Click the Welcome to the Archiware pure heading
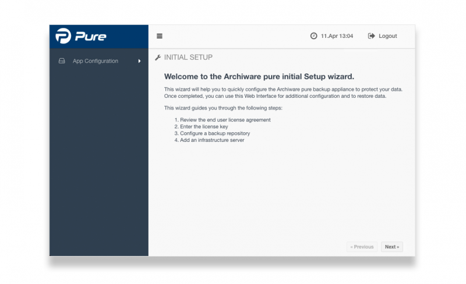Image resolution: width=466 pixels, height=284 pixels. pyautogui.click(x=259, y=77)
